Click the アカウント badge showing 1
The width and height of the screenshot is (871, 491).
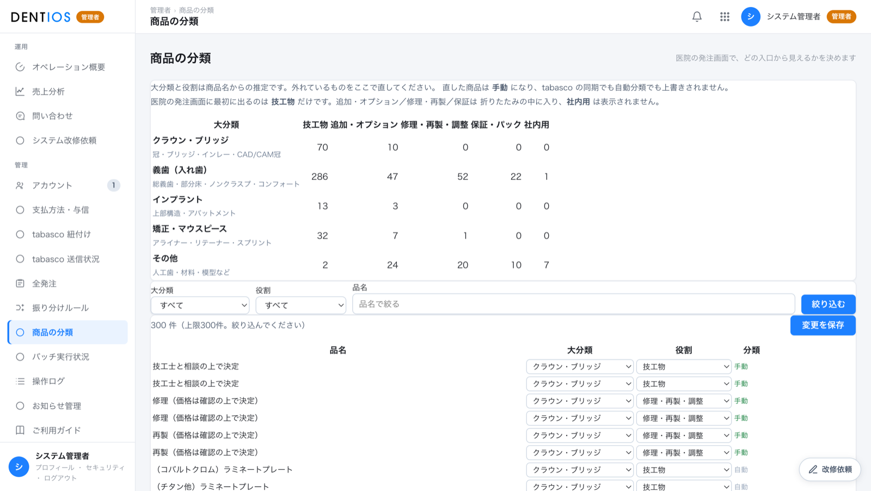pos(113,185)
